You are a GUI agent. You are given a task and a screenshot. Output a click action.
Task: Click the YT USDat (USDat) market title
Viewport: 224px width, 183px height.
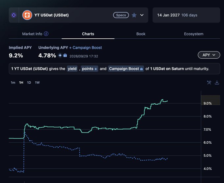[x=52, y=15]
